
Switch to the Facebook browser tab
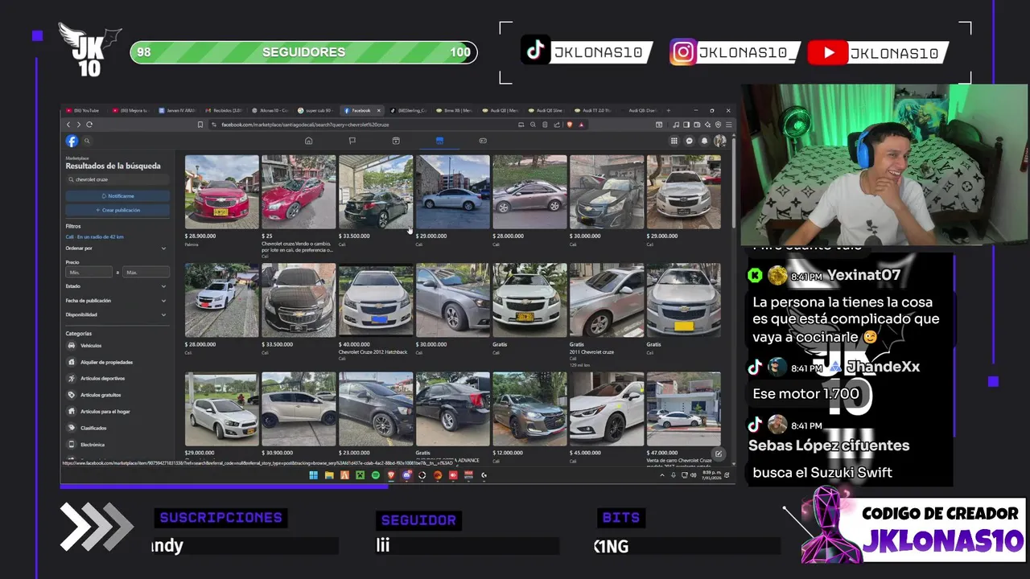pos(360,110)
